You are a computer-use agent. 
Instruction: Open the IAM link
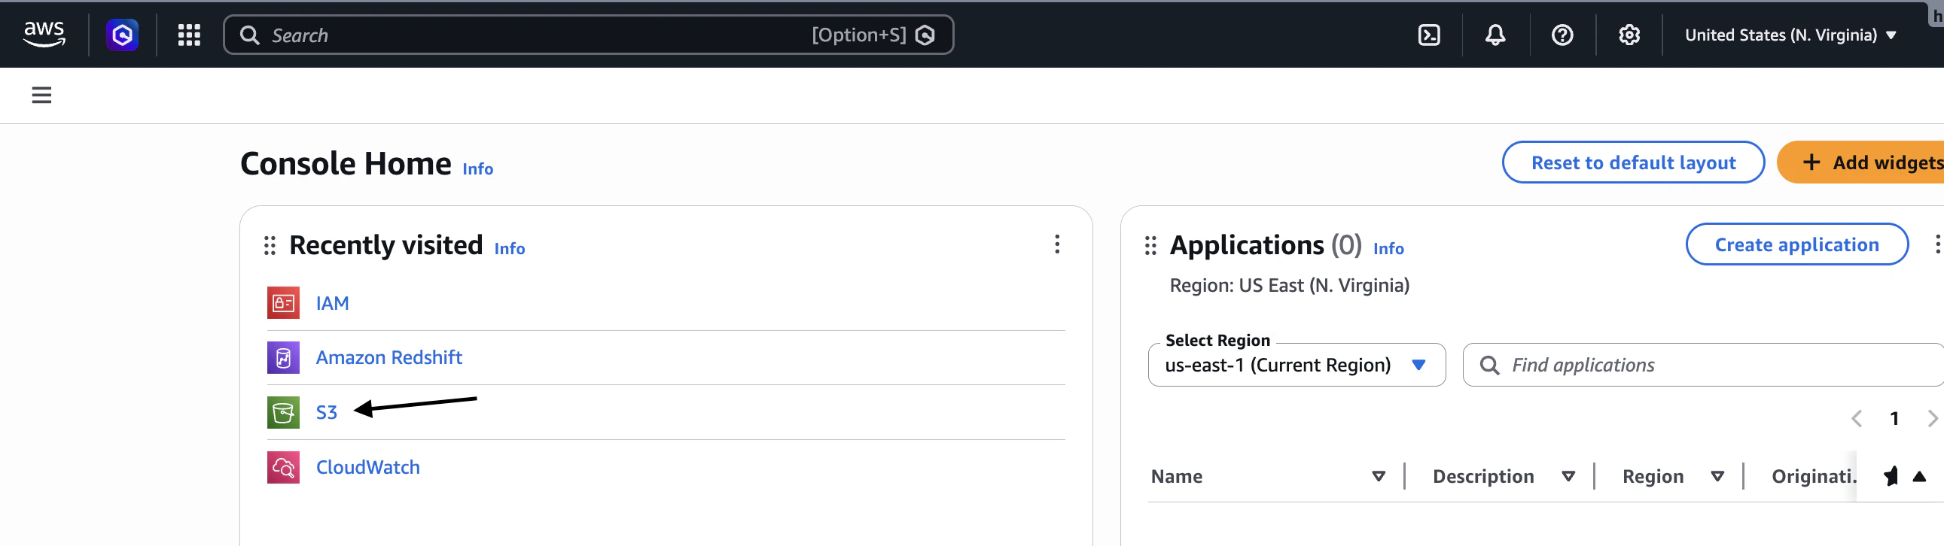pyautogui.click(x=332, y=303)
